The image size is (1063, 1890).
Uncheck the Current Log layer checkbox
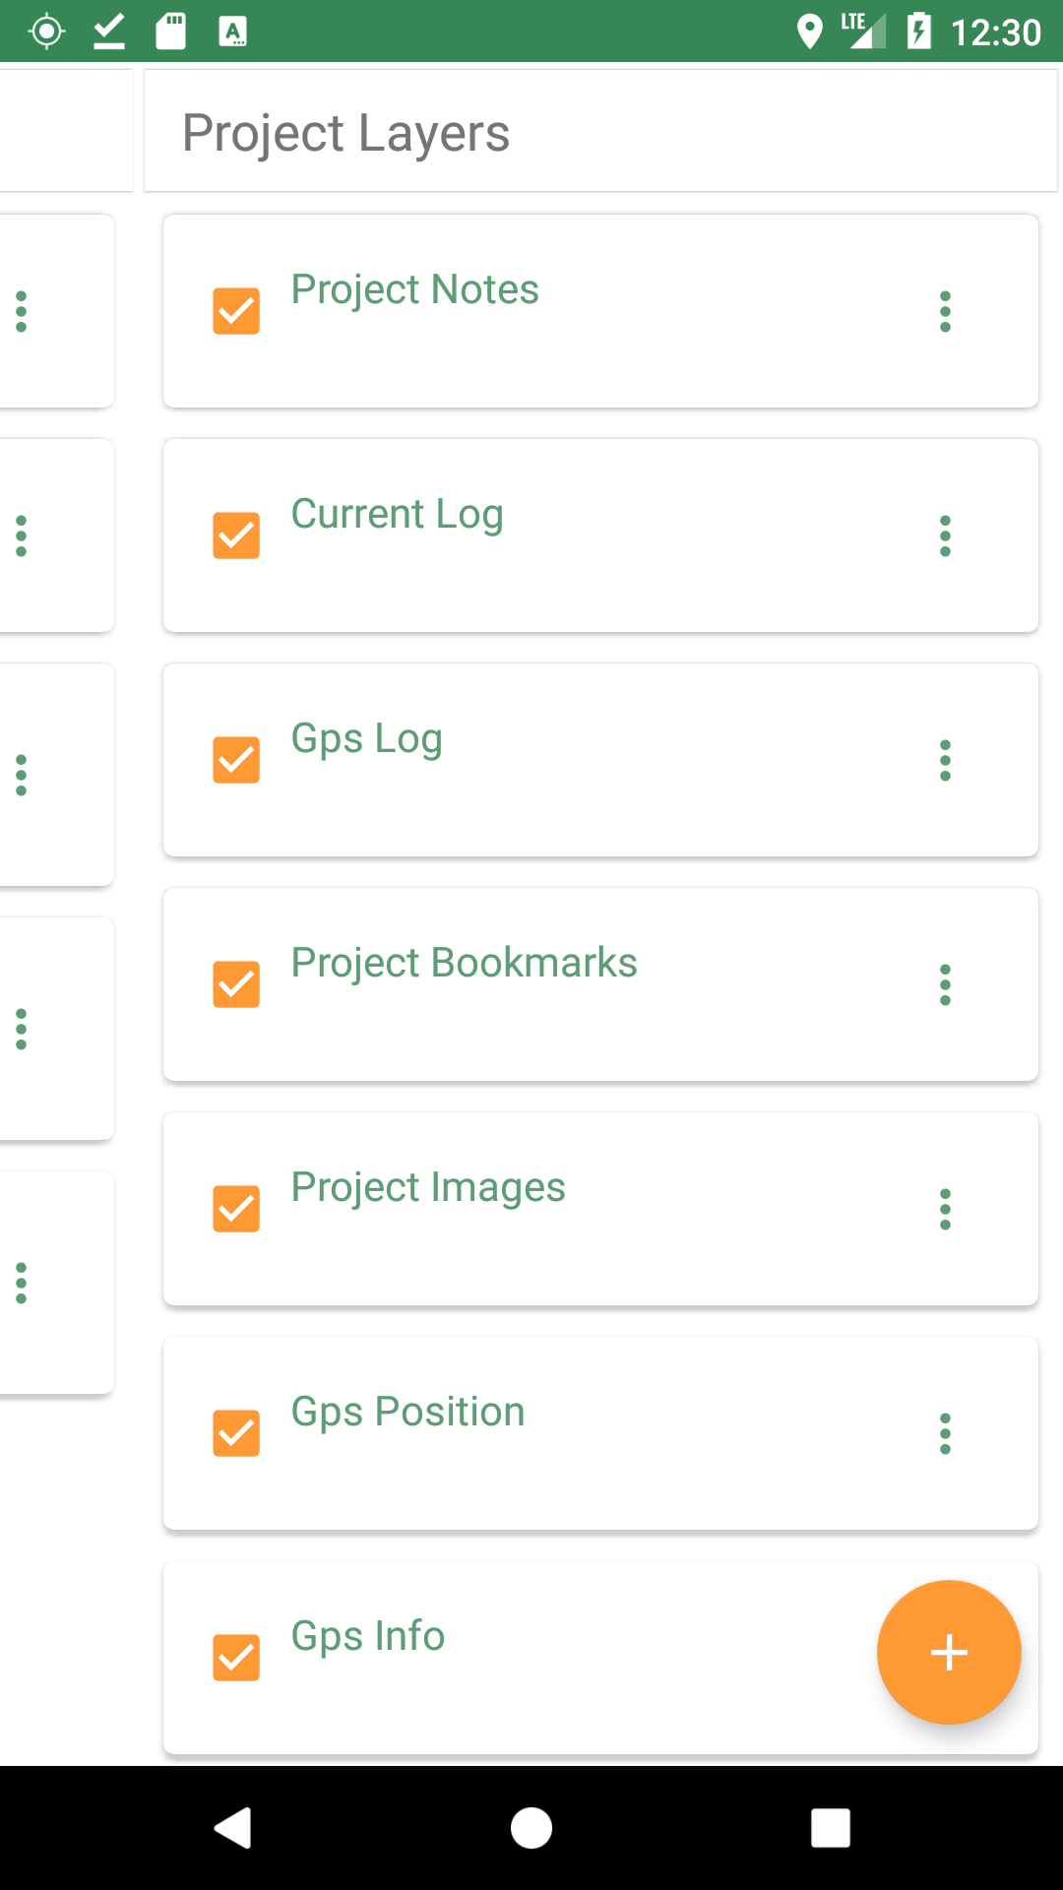pos(236,535)
